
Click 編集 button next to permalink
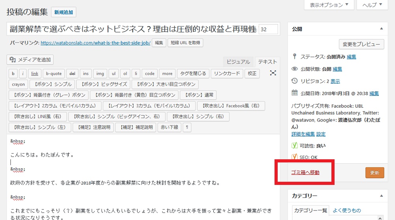pyautogui.click(x=159, y=43)
